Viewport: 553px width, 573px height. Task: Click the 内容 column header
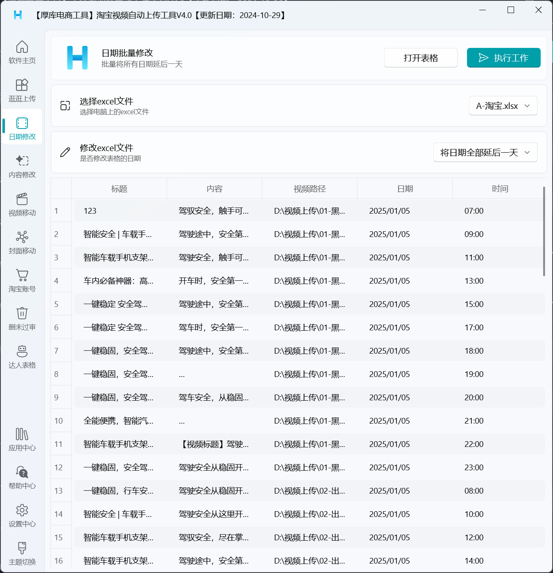(214, 189)
